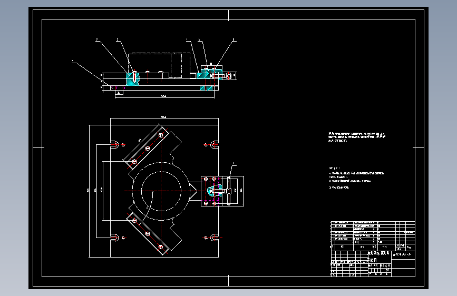Click the overall length dimension below the side view
Screen dimensions: 457x296
(x=164, y=96)
